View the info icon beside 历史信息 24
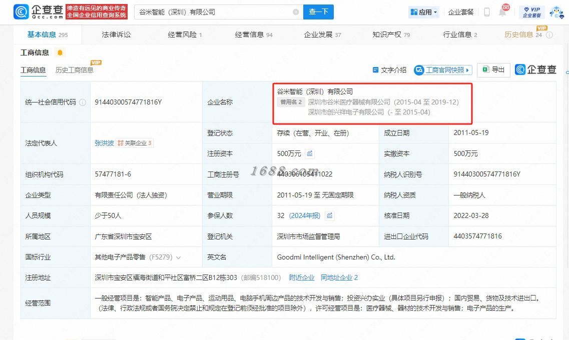 tap(550, 35)
